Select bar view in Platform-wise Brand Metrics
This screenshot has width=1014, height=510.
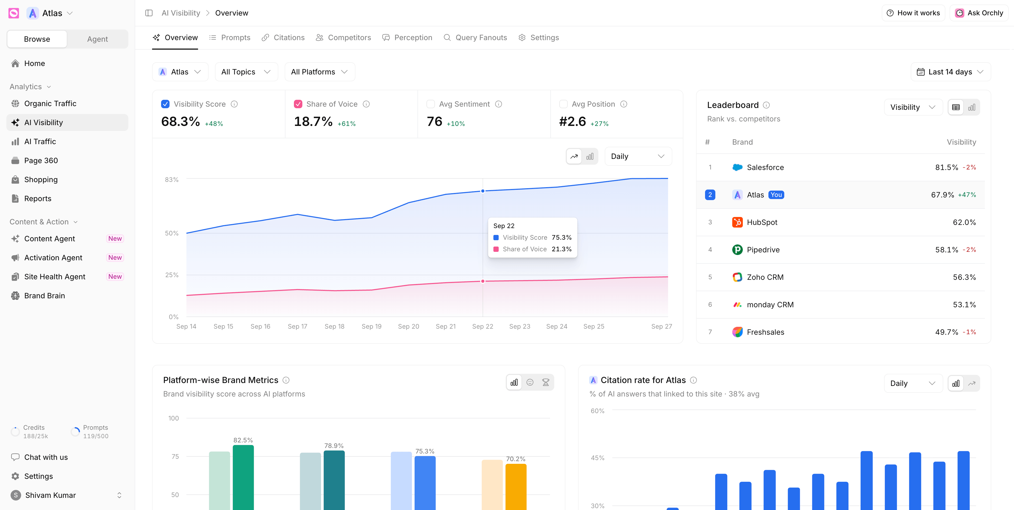point(514,382)
